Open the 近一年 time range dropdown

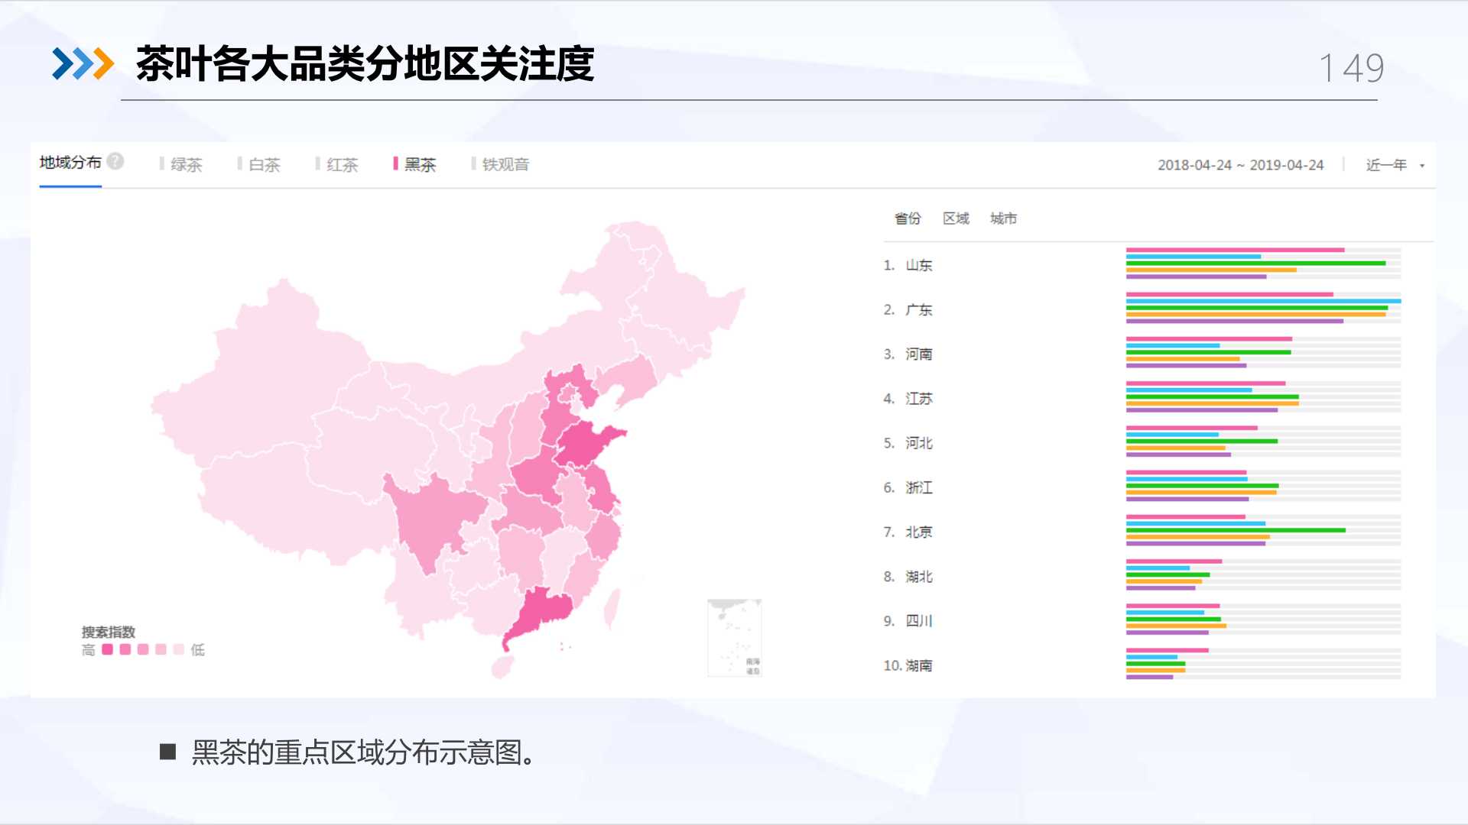point(1395,165)
